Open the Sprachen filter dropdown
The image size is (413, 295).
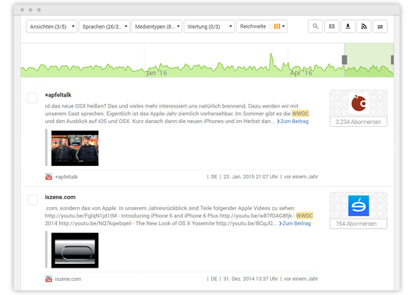point(104,27)
